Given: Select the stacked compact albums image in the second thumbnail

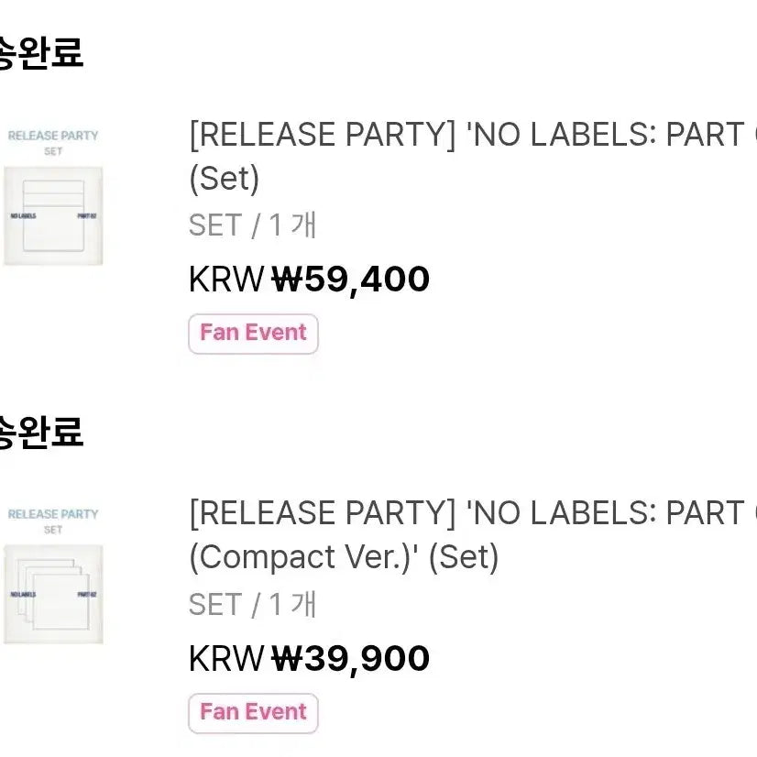Looking at the screenshot, I should (x=53, y=594).
